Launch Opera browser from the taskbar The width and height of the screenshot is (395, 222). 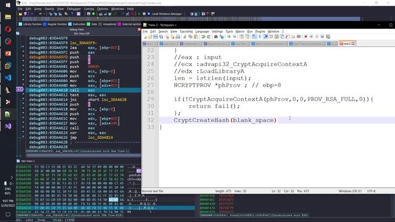(x=8, y=29)
